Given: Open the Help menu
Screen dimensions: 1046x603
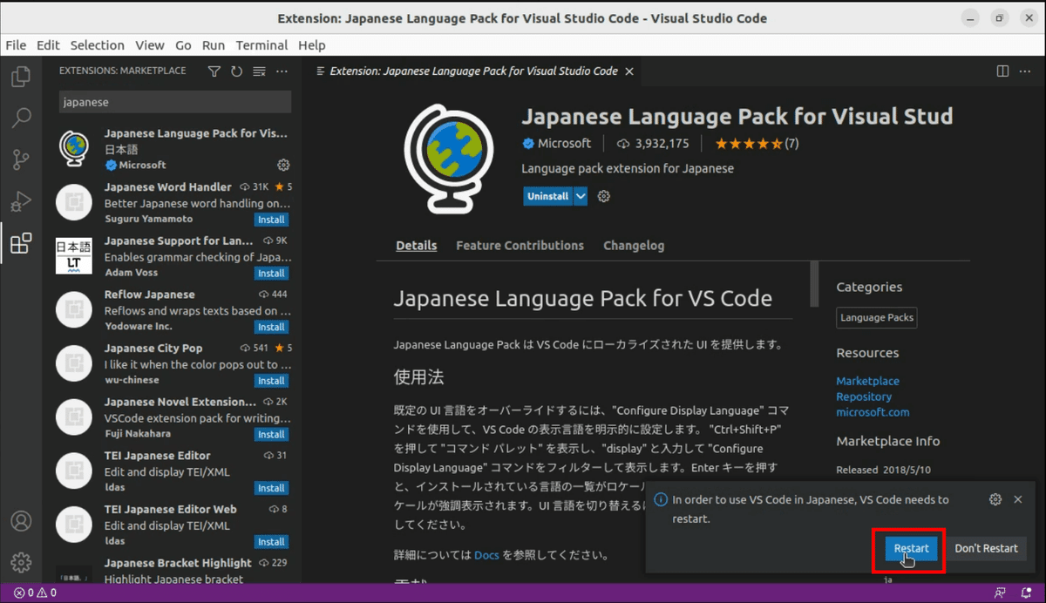Looking at the screenshot, I should click(311, 45).
